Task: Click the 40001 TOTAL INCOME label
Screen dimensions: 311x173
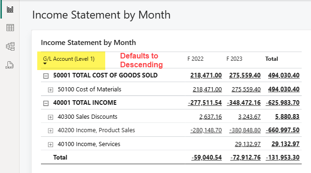Action: [85, 103]
